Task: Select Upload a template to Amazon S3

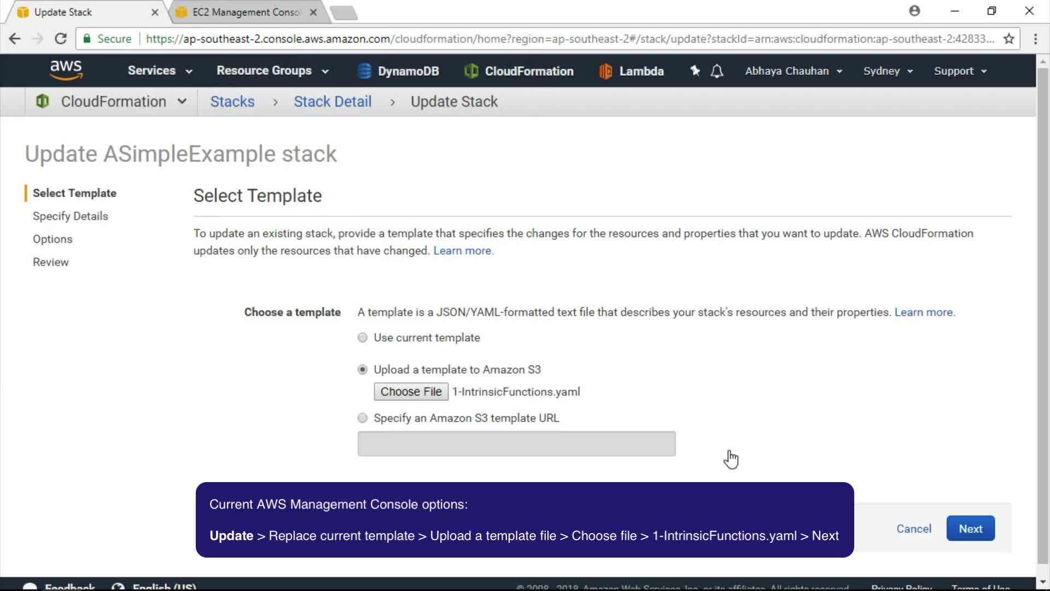Action: point(363,370)
